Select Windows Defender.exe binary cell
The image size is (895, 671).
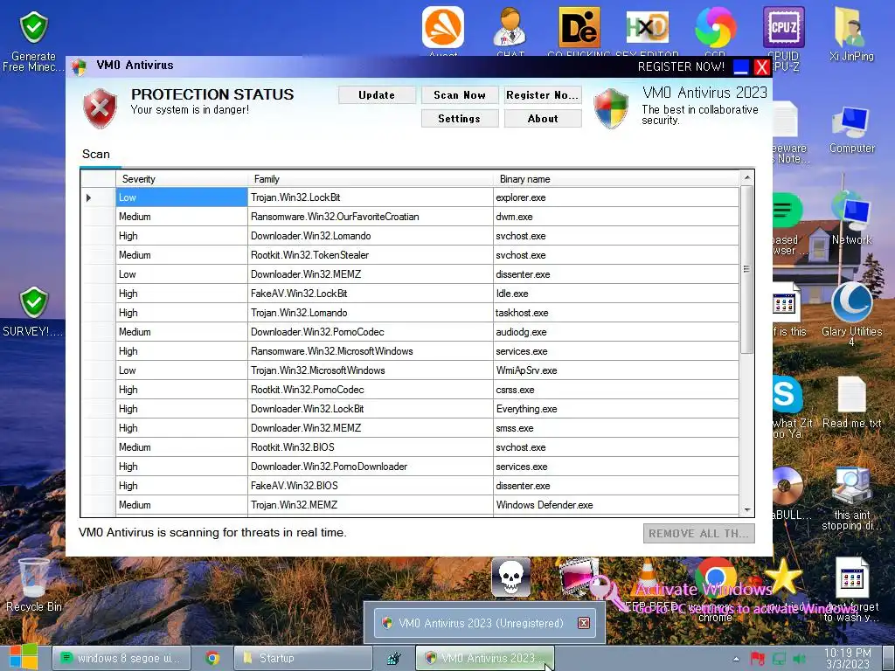click(x=616, y=505)
